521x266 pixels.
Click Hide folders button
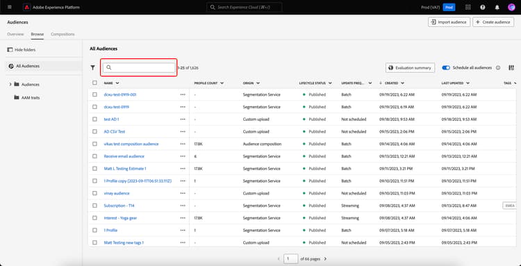tap(21, 50)
